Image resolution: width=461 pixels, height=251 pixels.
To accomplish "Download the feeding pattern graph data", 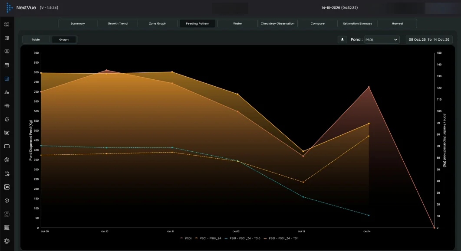I will (x=342, y=39).
